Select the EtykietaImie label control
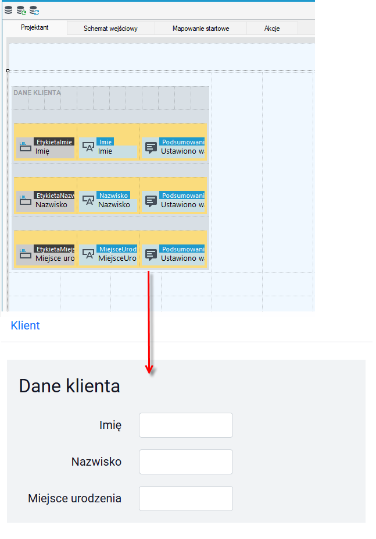Viewport: 376px width, 539px height. click(x=45, y=147)
